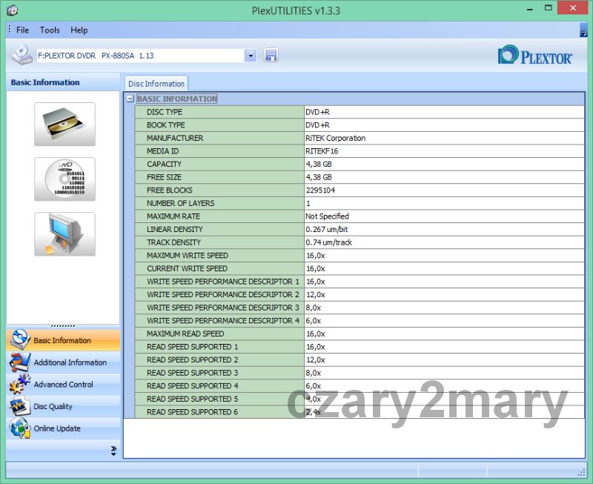
Task: Select the FREE SIZE row label
Action: (x=164, y=177)
